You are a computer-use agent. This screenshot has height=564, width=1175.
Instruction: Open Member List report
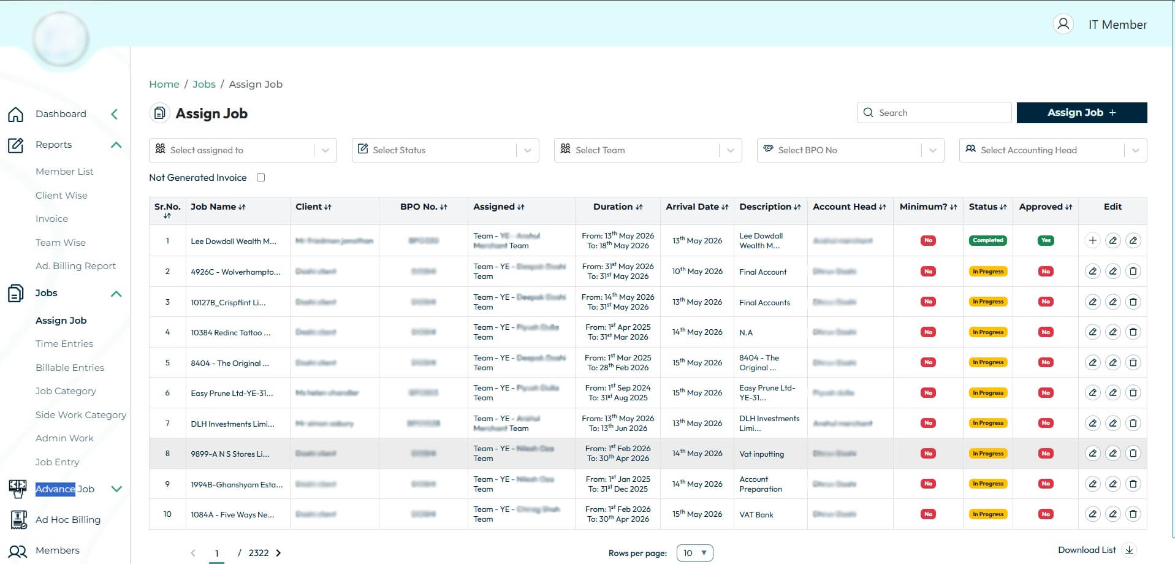click(x=64, y=172)
